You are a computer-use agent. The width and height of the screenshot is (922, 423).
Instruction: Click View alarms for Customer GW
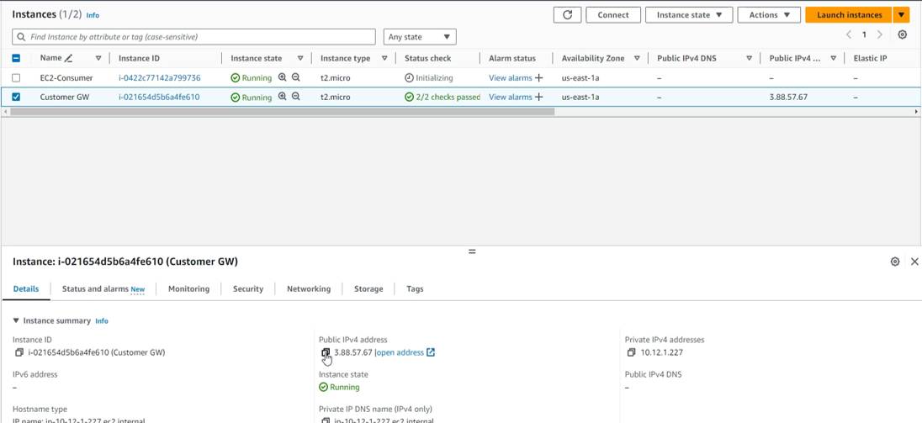point(511,97)
